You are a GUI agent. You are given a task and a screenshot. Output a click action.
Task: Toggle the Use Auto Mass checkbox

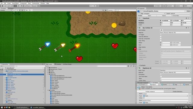point(161,77)
